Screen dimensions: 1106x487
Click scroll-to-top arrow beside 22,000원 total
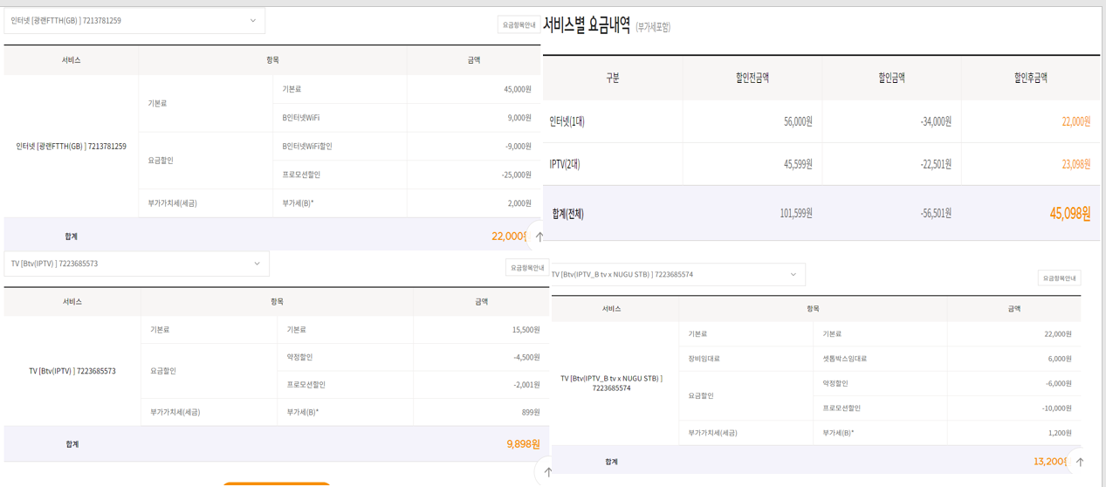pyautogui.click(x=539, y=237)
